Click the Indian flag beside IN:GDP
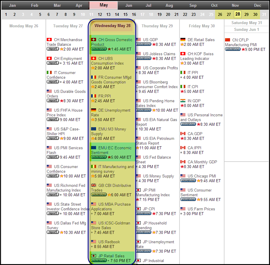The image size is (270, 265). [183, 101]
